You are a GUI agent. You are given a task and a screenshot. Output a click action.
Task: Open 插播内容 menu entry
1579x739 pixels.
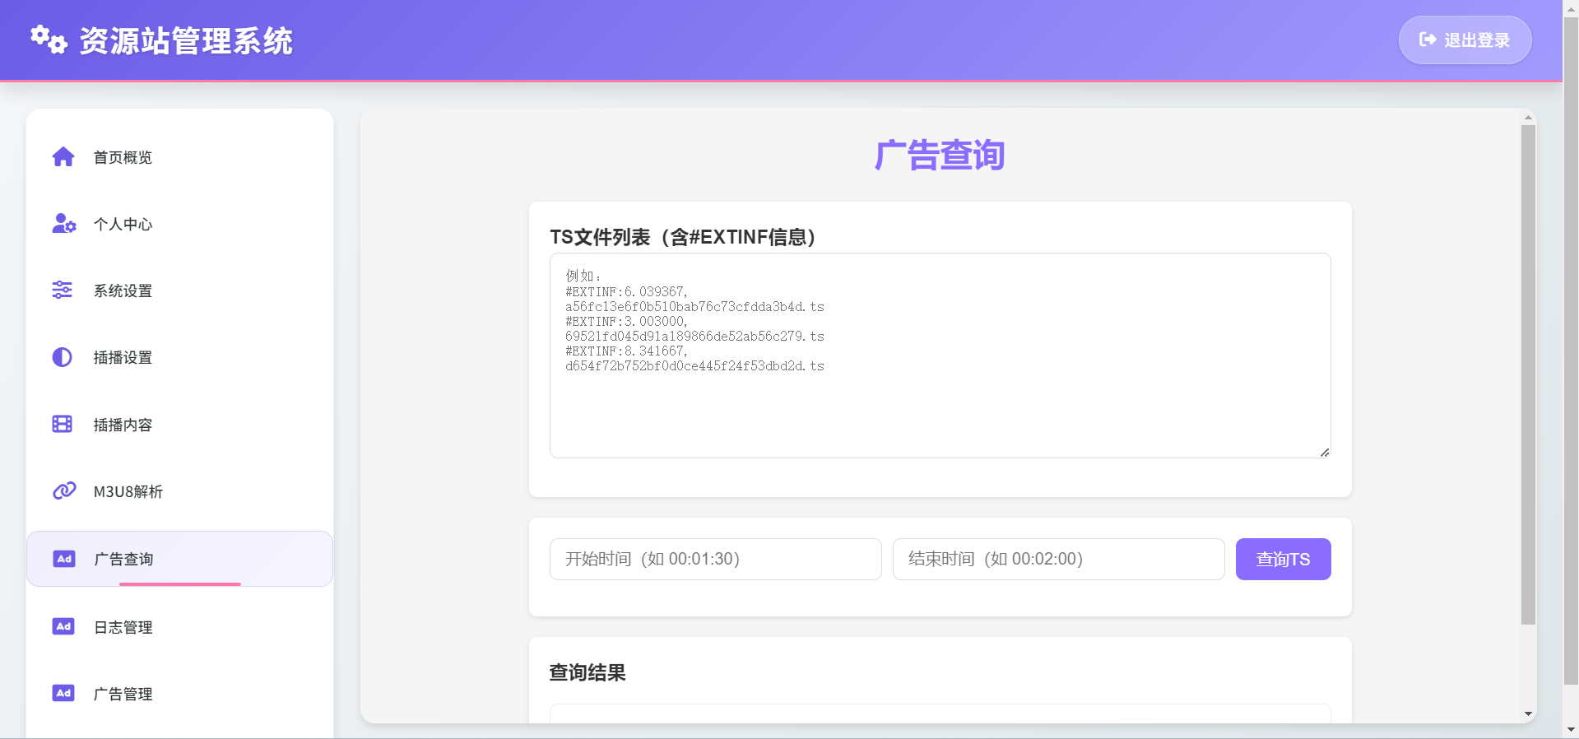pos(179,424)
